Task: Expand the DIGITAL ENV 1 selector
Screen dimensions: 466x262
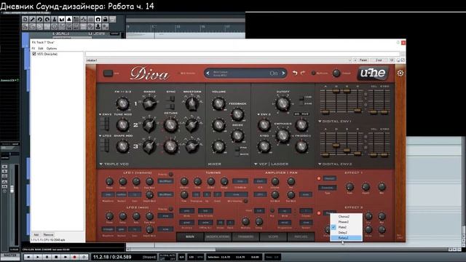Action: point(335,122)
